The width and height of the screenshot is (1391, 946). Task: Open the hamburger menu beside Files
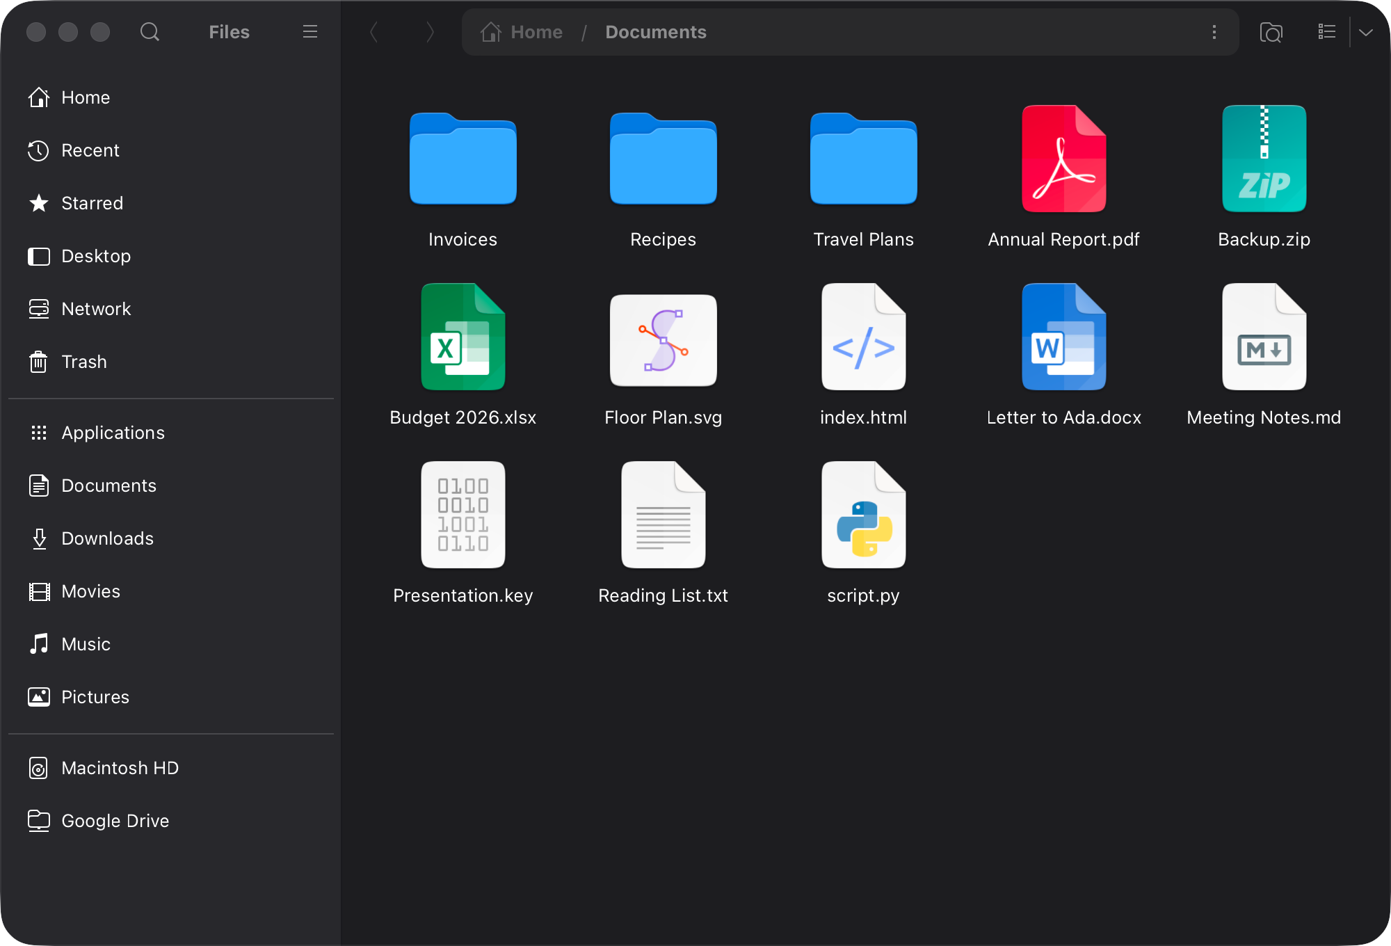[x=310, y=32]
